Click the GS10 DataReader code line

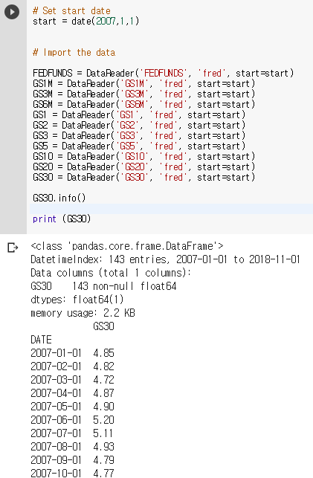tap(143, 156)
